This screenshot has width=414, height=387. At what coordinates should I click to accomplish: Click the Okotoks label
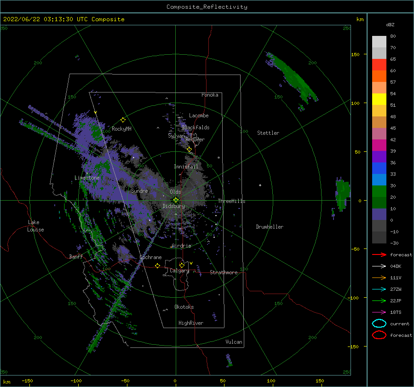pyautogui.click(x=184, y=307)
